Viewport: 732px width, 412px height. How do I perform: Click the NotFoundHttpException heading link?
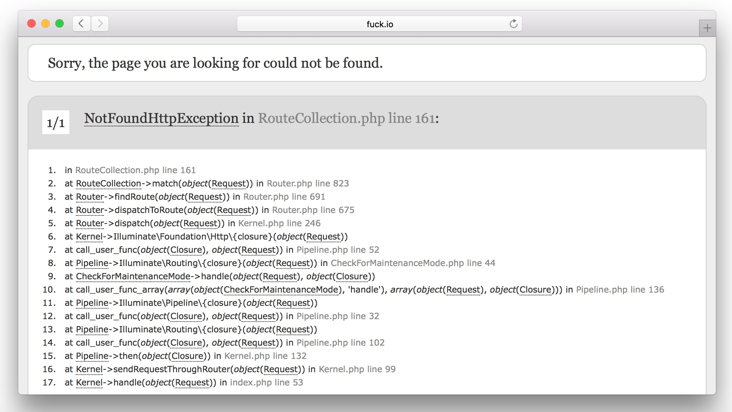click(x=161, y=118)
